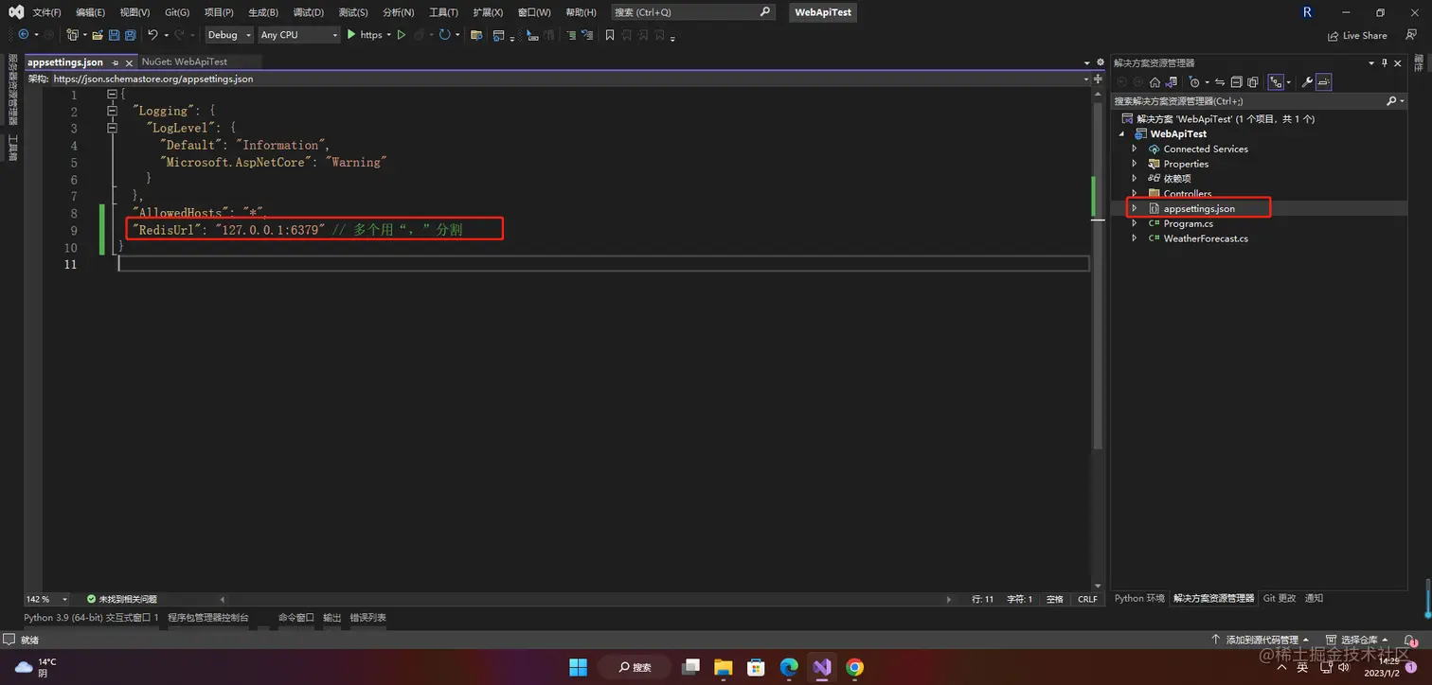Image resolution: width=1432 pixels, height=685 pixels.
Task: Open Microsoft Edge from the taskbar
Action: pos(789,667)
